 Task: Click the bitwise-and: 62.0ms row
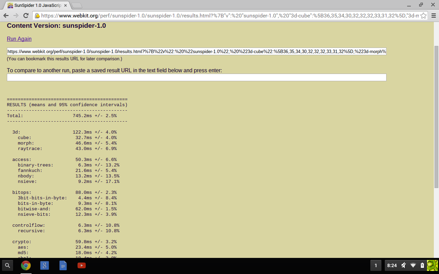coord(67,209)
